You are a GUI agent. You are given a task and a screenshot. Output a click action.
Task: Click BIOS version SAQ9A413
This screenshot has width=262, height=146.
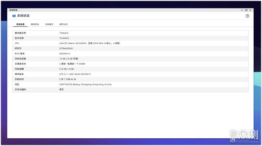coord(65,54)
